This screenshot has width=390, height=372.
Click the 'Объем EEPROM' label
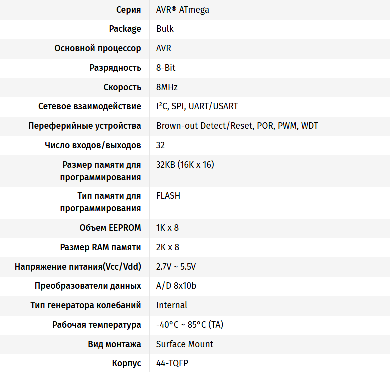(x=110, y=228)
